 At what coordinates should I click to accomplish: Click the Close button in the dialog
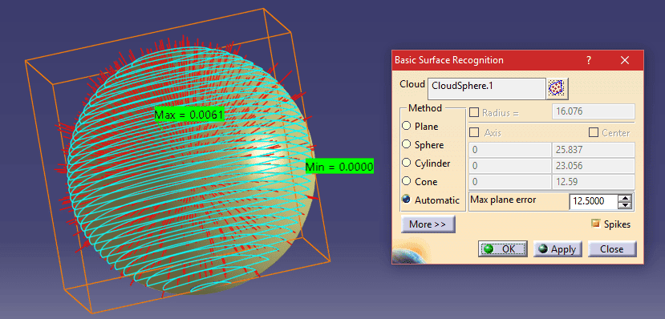point(612,248)
